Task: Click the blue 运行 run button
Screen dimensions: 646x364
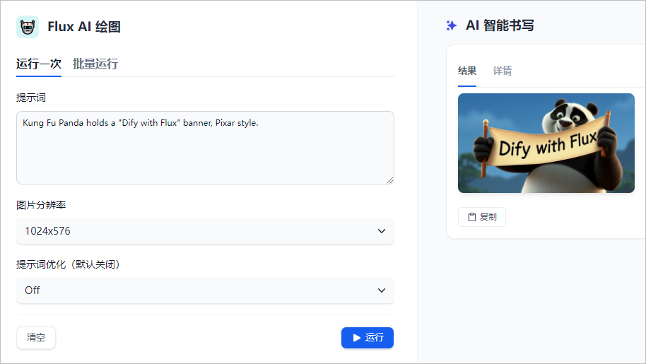Action: click(368, 338)
